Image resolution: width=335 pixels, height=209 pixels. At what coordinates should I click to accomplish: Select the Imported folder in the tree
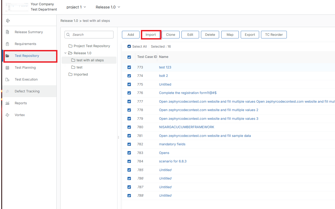[x=80, y=74]
